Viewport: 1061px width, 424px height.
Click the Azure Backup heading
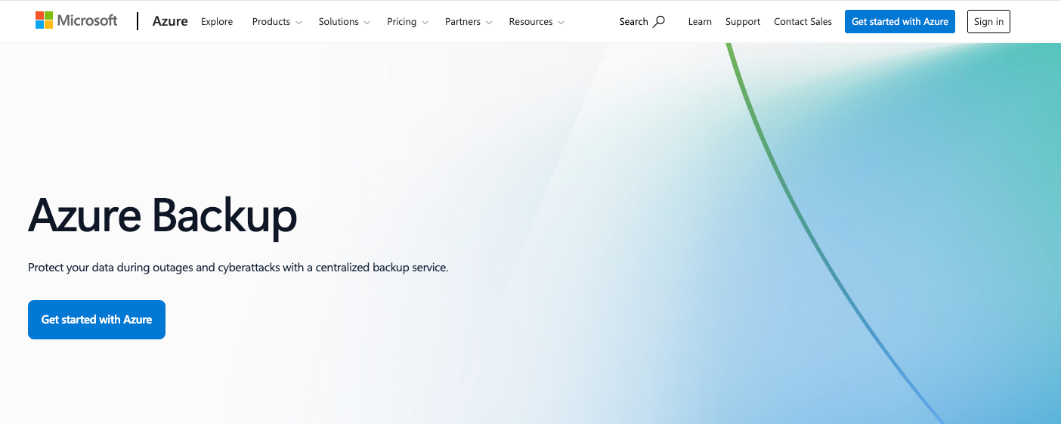(x=162, y=215)
